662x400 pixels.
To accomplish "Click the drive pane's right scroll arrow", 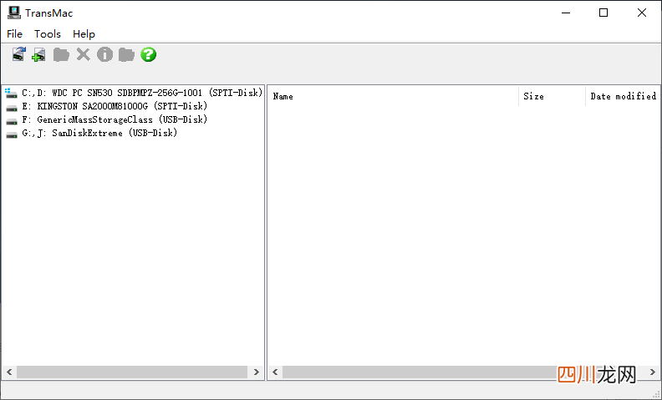I will click(x=257, y=372).
